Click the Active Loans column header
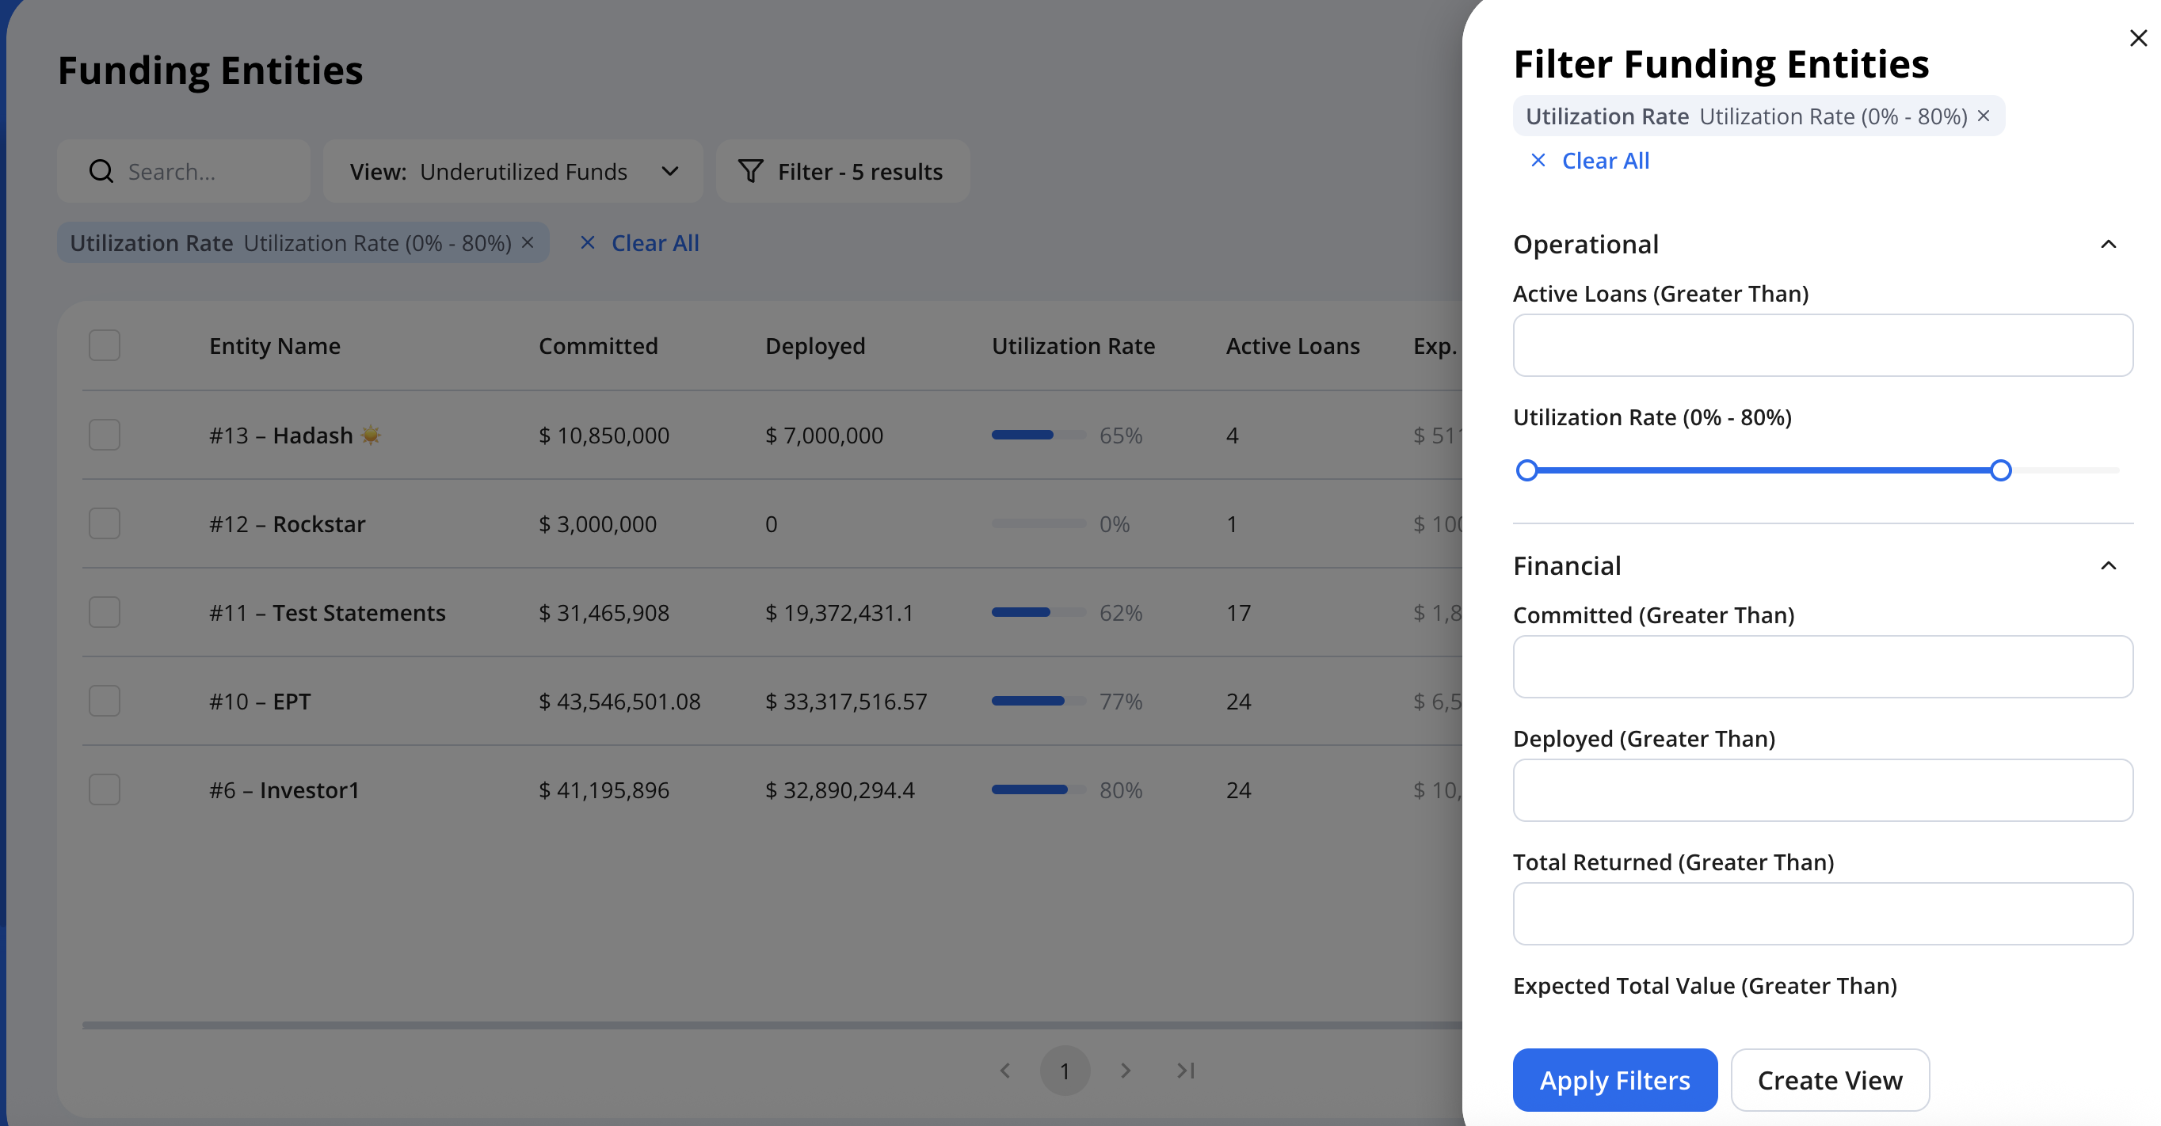The width and height of the screenshot is (2161, 1126). click(1293, 345)
